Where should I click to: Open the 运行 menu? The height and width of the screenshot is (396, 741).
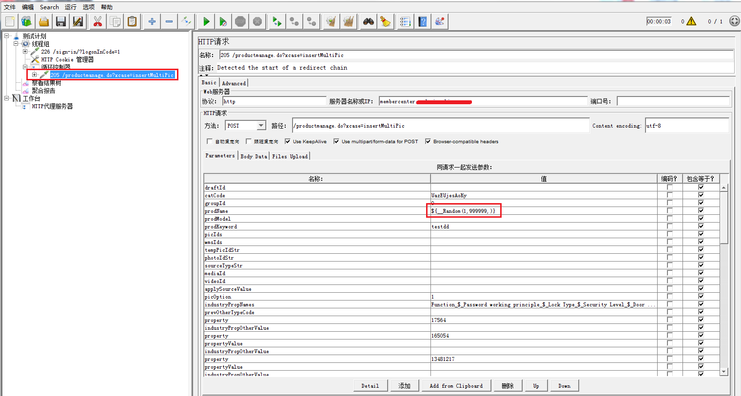(71, 7)
